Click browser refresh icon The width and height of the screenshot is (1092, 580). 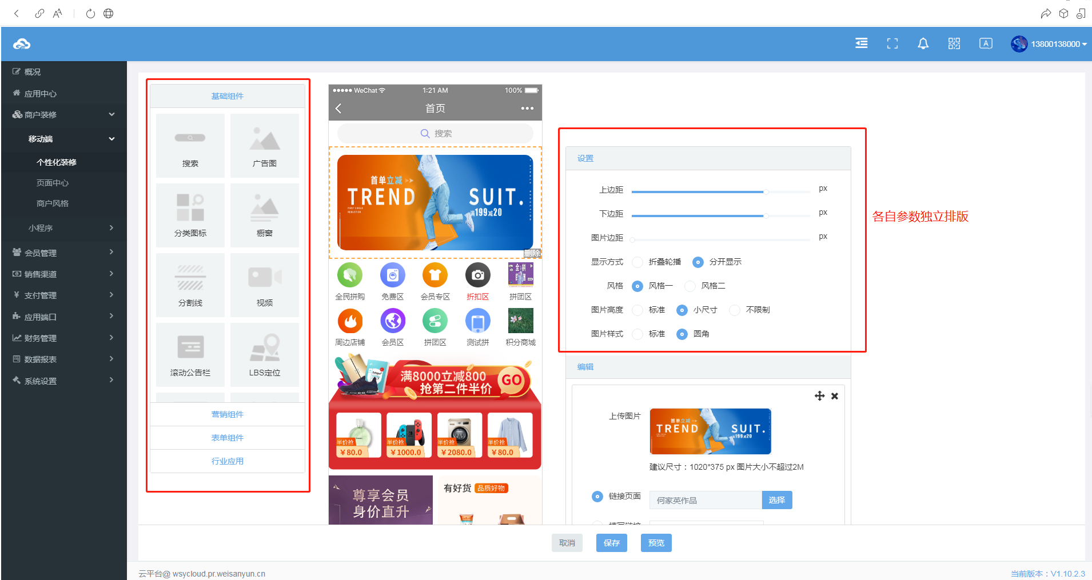[x=90, y=13]
